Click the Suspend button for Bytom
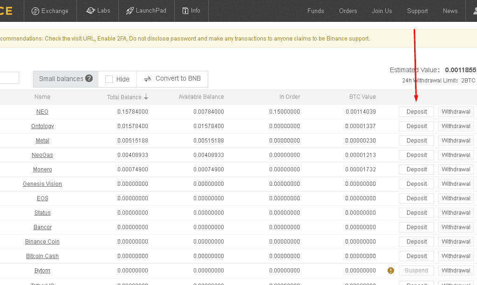This screenshot has width=477, height=285. click(x=416, y=271)
